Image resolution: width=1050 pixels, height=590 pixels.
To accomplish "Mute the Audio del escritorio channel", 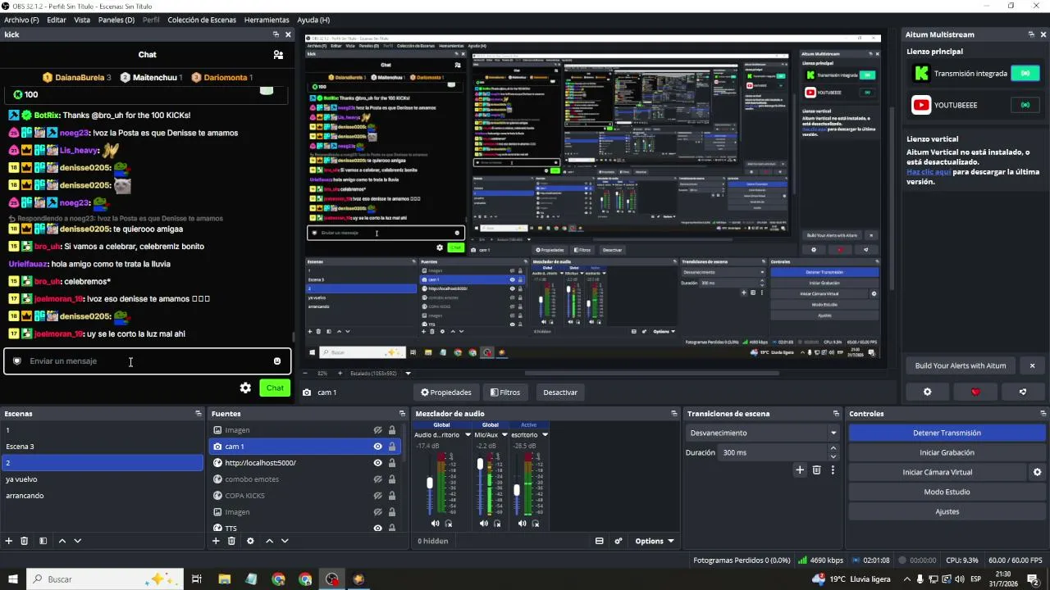I will tap(436, 524).
